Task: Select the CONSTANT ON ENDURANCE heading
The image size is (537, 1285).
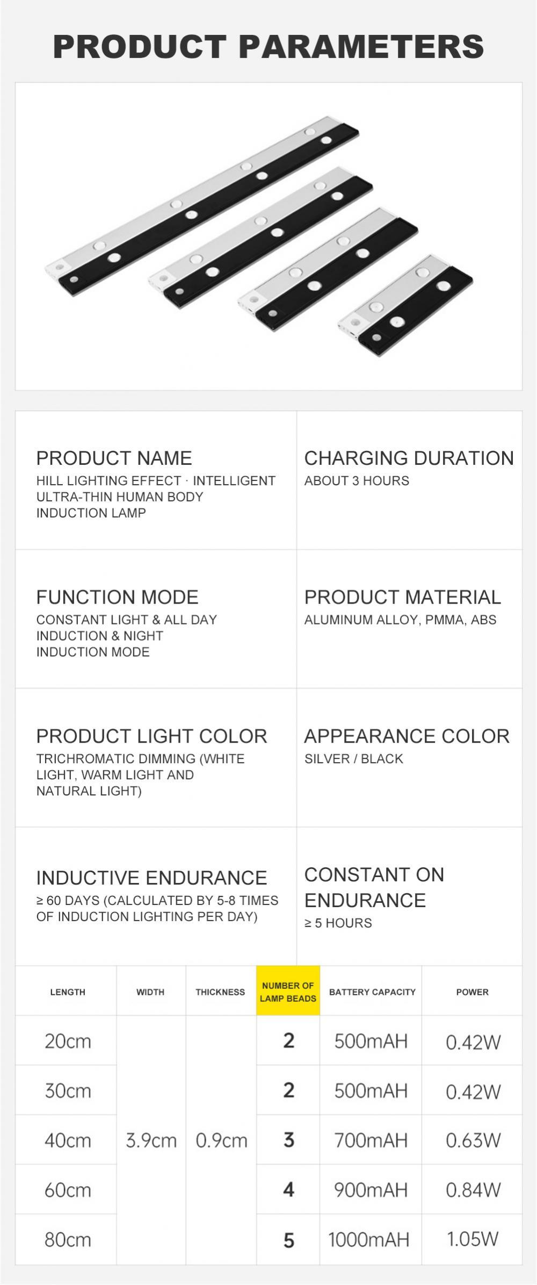Action: [x=374, y=887]
